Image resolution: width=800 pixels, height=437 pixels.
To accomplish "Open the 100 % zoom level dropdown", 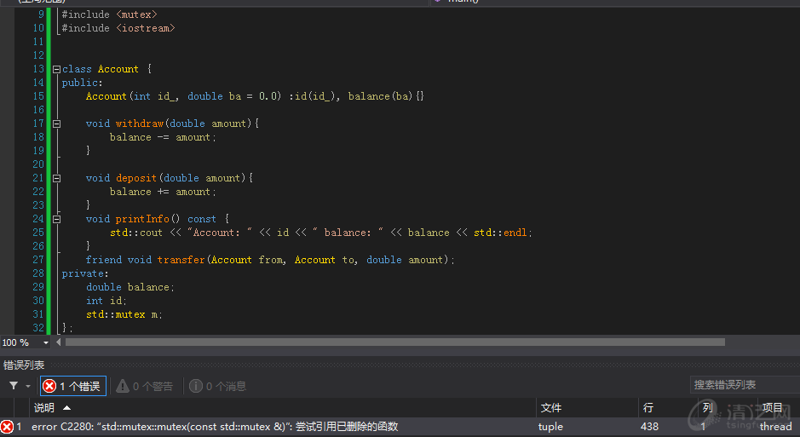I will coord(46,342).
